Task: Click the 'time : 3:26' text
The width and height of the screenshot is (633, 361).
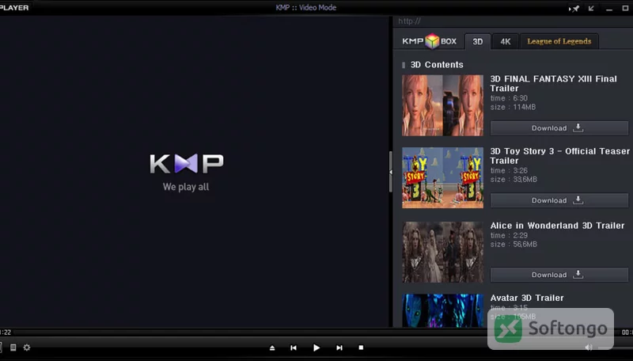Action: click(x=509, y=170)
